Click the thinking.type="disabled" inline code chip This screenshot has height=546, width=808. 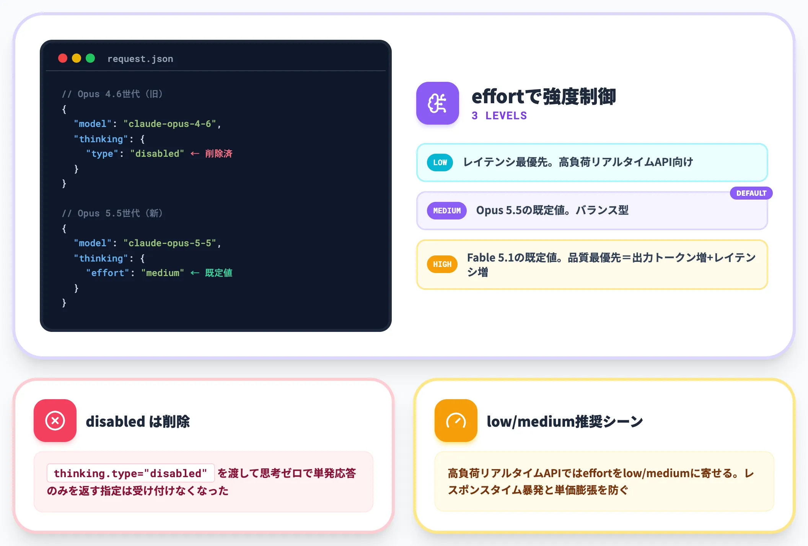[x=130, y=473]
